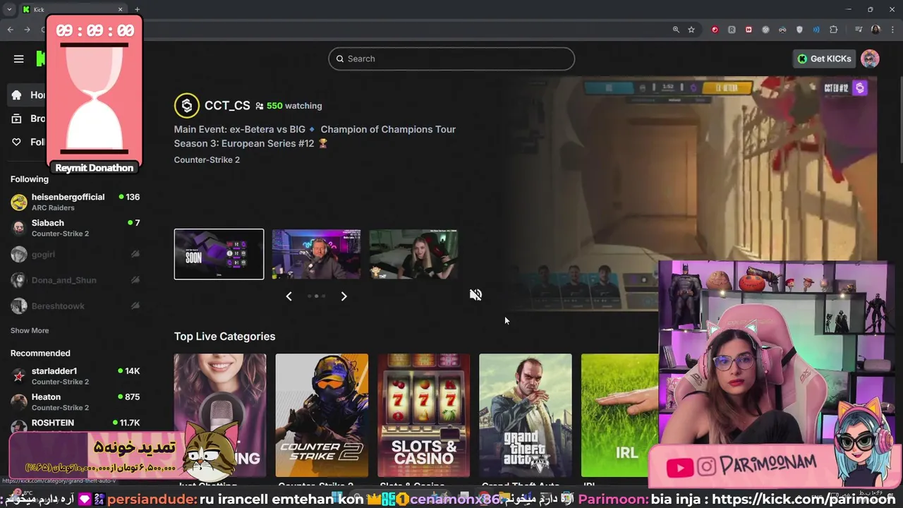Go back with the browser back arrow
The image size is (903, 508).
pos(10,30)
